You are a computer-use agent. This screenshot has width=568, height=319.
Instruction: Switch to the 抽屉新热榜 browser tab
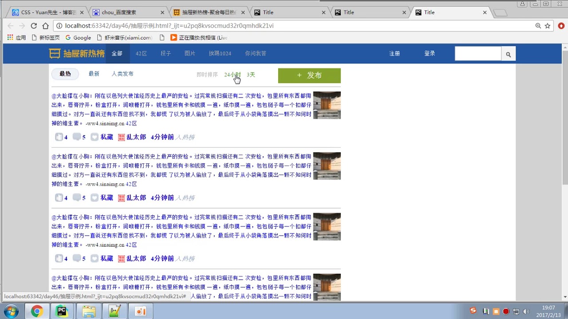point(209,12)
